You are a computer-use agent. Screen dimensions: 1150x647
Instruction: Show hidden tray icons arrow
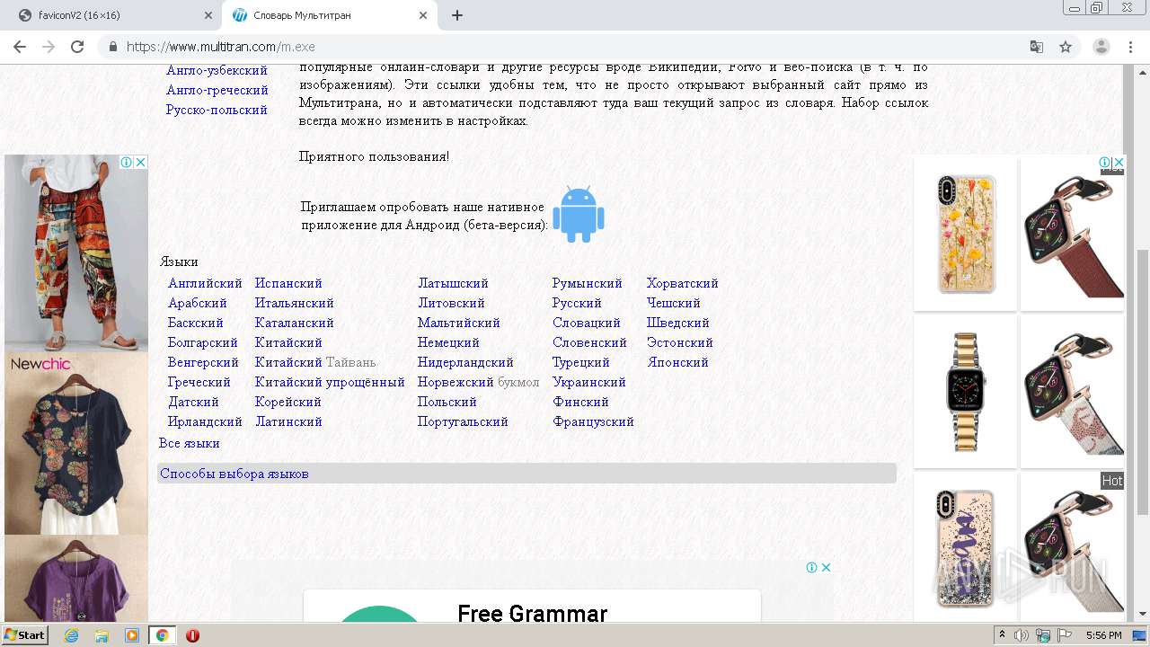[x=1002, y=635]
